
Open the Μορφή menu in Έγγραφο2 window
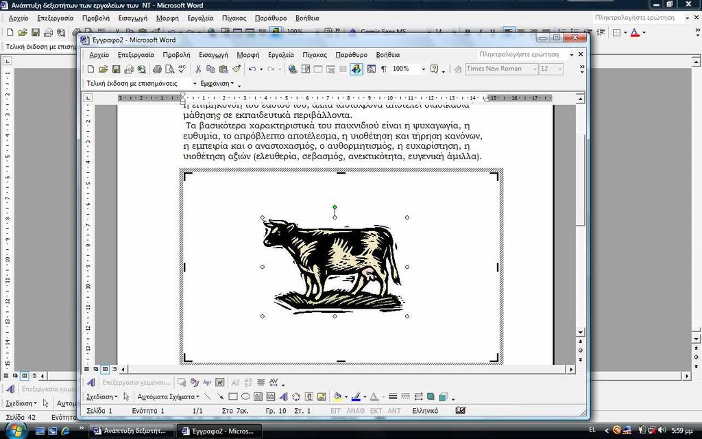coord(248,55)
